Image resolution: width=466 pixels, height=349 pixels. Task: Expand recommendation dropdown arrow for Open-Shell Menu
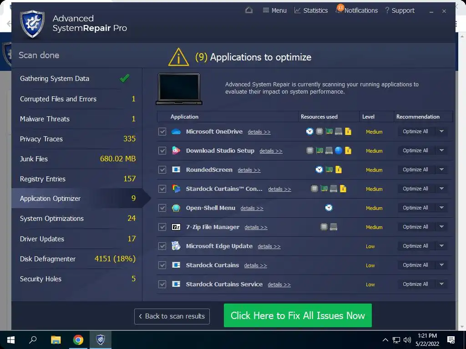click(x=441, y=207)
